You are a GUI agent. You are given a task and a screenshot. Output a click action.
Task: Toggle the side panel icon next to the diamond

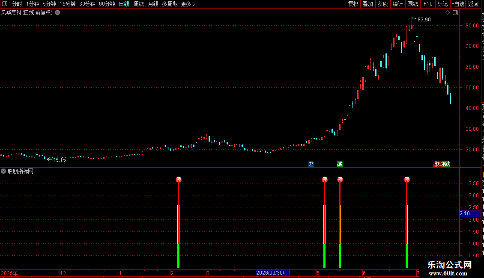pos(455,13)
